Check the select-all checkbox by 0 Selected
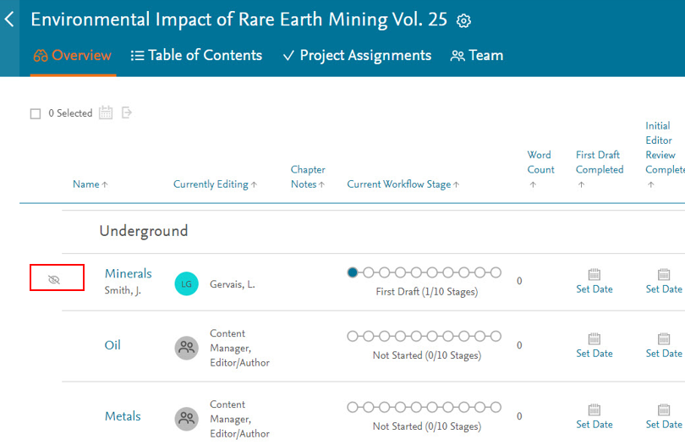The image size is (685, 445). (36, 113)
